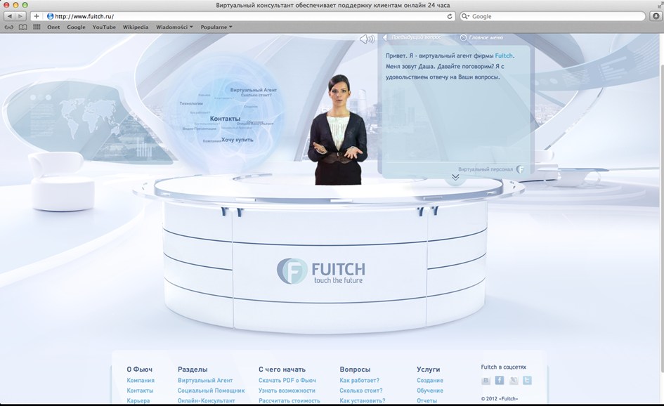Screen dimensions: 664x406
Task: Go back with the browser Back arrow
Action: pos(10,16)
